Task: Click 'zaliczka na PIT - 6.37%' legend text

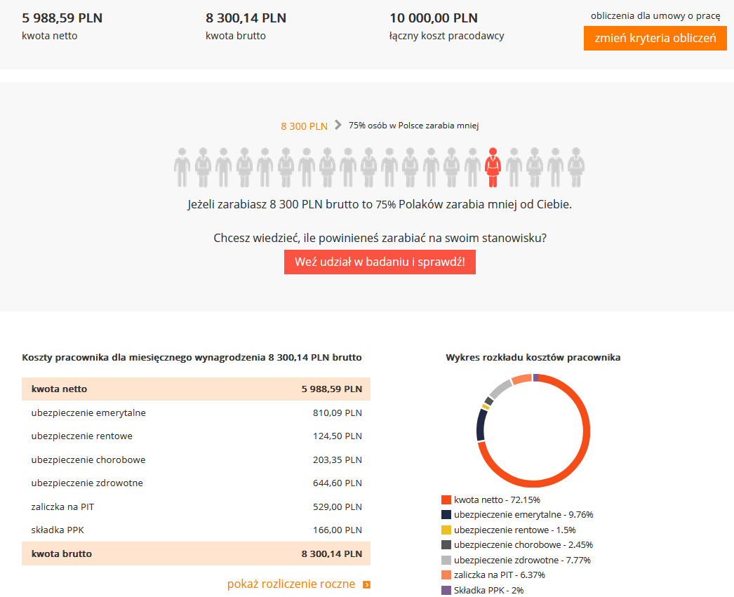Action: pyautogui.click(x=500, y=575)
